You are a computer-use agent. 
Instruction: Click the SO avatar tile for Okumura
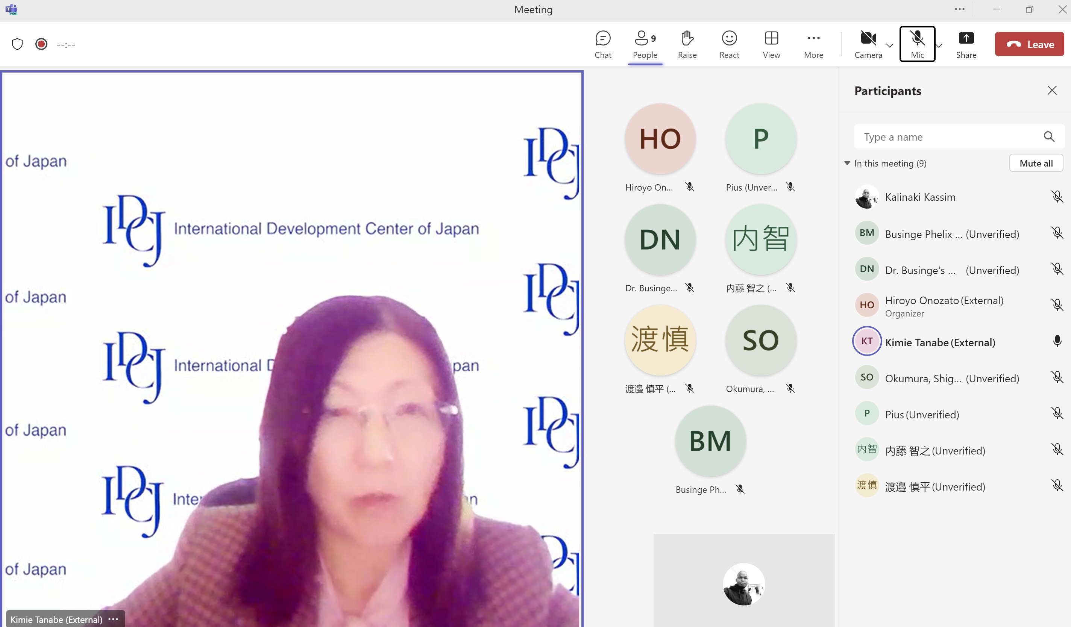click(760, 340)
